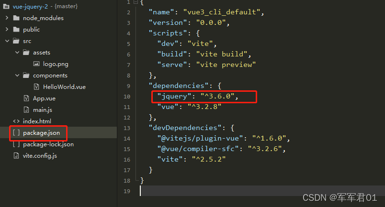Select the assets folder name
This screenshot has width=385, height=207.
tap(42, 53)
